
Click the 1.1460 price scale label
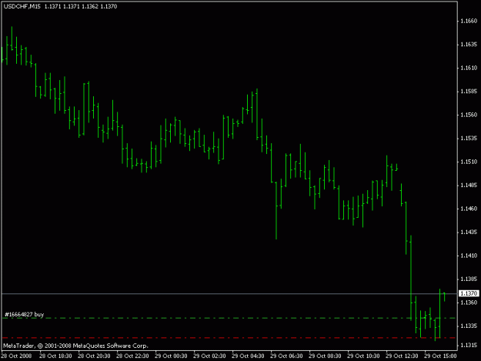pyautogui.click(x=469, y=209)
